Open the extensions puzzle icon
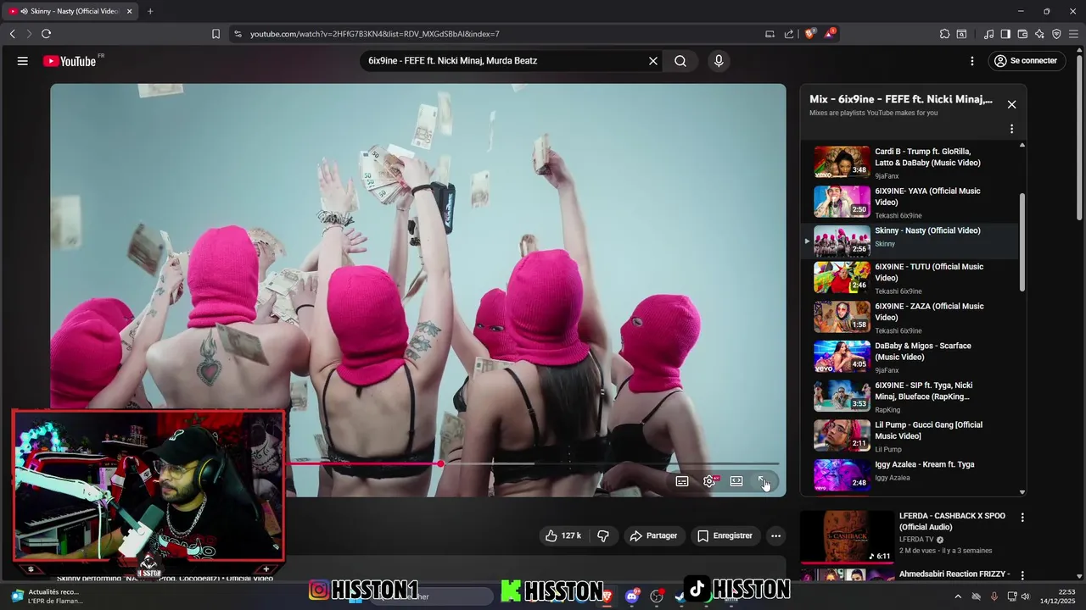 [x=944, y=34]
